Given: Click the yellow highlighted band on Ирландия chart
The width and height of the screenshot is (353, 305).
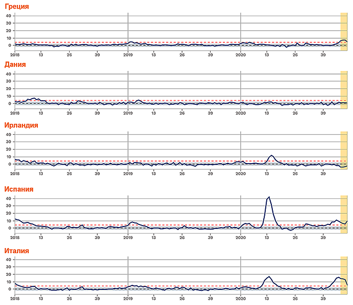Looking at the screenshot, I should pyautogui.click(x=344, y=150).
